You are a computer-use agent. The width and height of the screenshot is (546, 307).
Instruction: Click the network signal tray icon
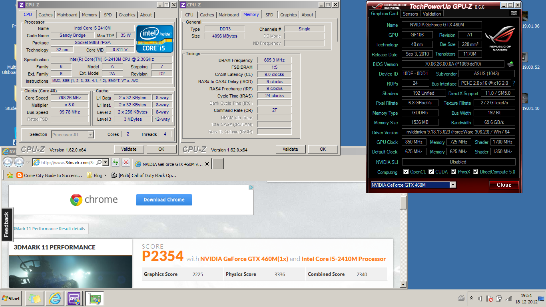pos(509,299)
